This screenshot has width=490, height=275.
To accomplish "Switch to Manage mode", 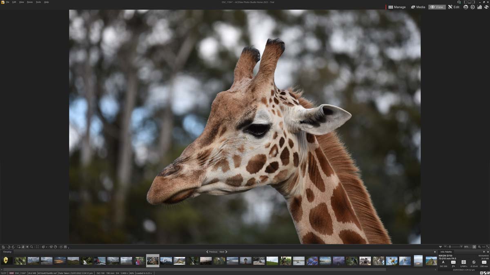I will tap(397, 7).
